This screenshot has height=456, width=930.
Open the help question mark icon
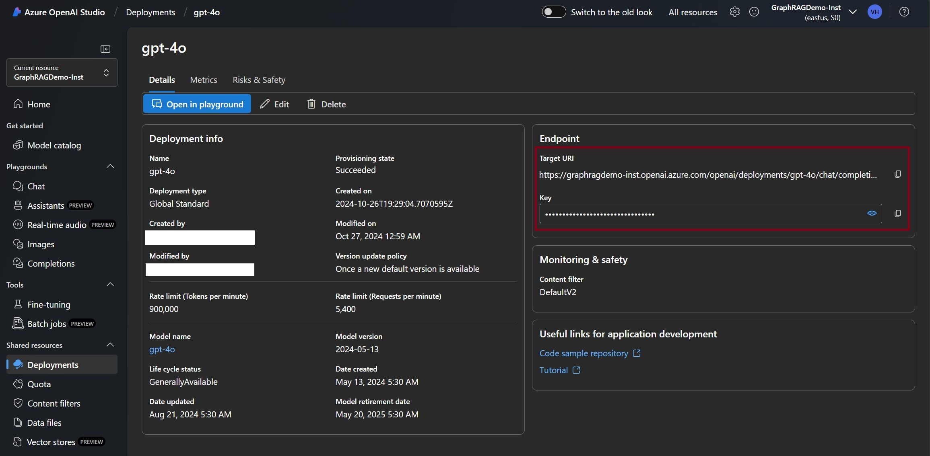(904, 12)
